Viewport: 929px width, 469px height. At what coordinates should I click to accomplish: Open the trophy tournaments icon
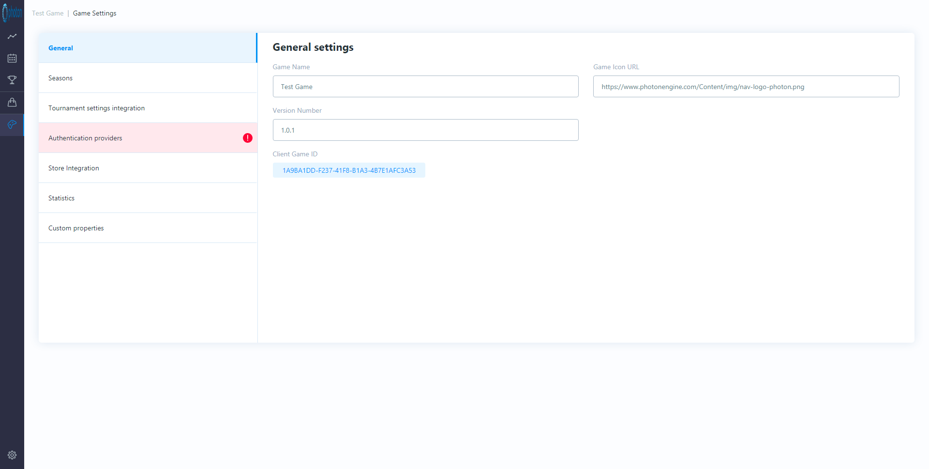[x=12, y=80]
